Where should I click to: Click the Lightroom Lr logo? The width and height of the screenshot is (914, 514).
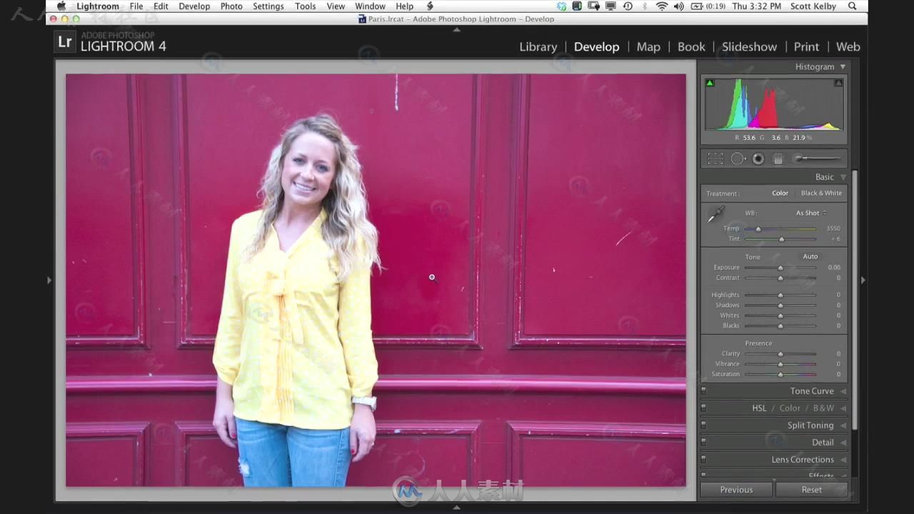click(x=65, y=41)
